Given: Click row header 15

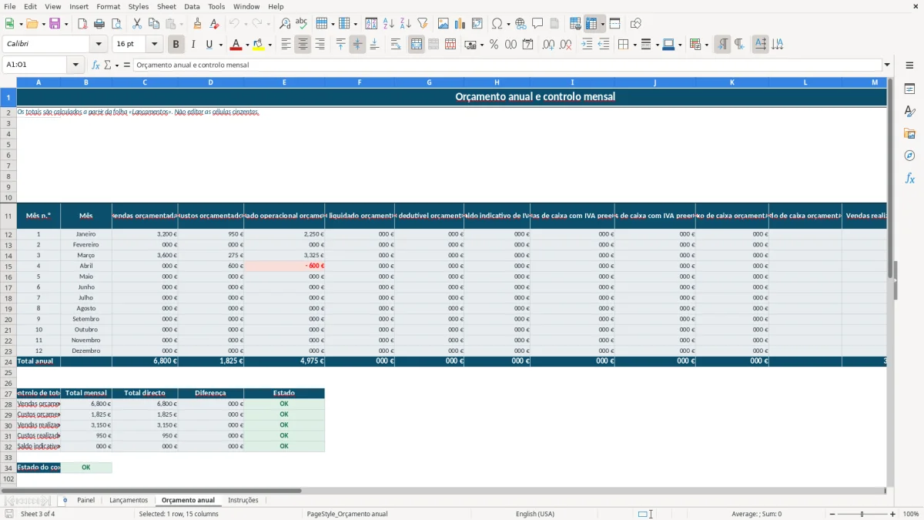Looking at the screenshot, I should tap(8, 266).
